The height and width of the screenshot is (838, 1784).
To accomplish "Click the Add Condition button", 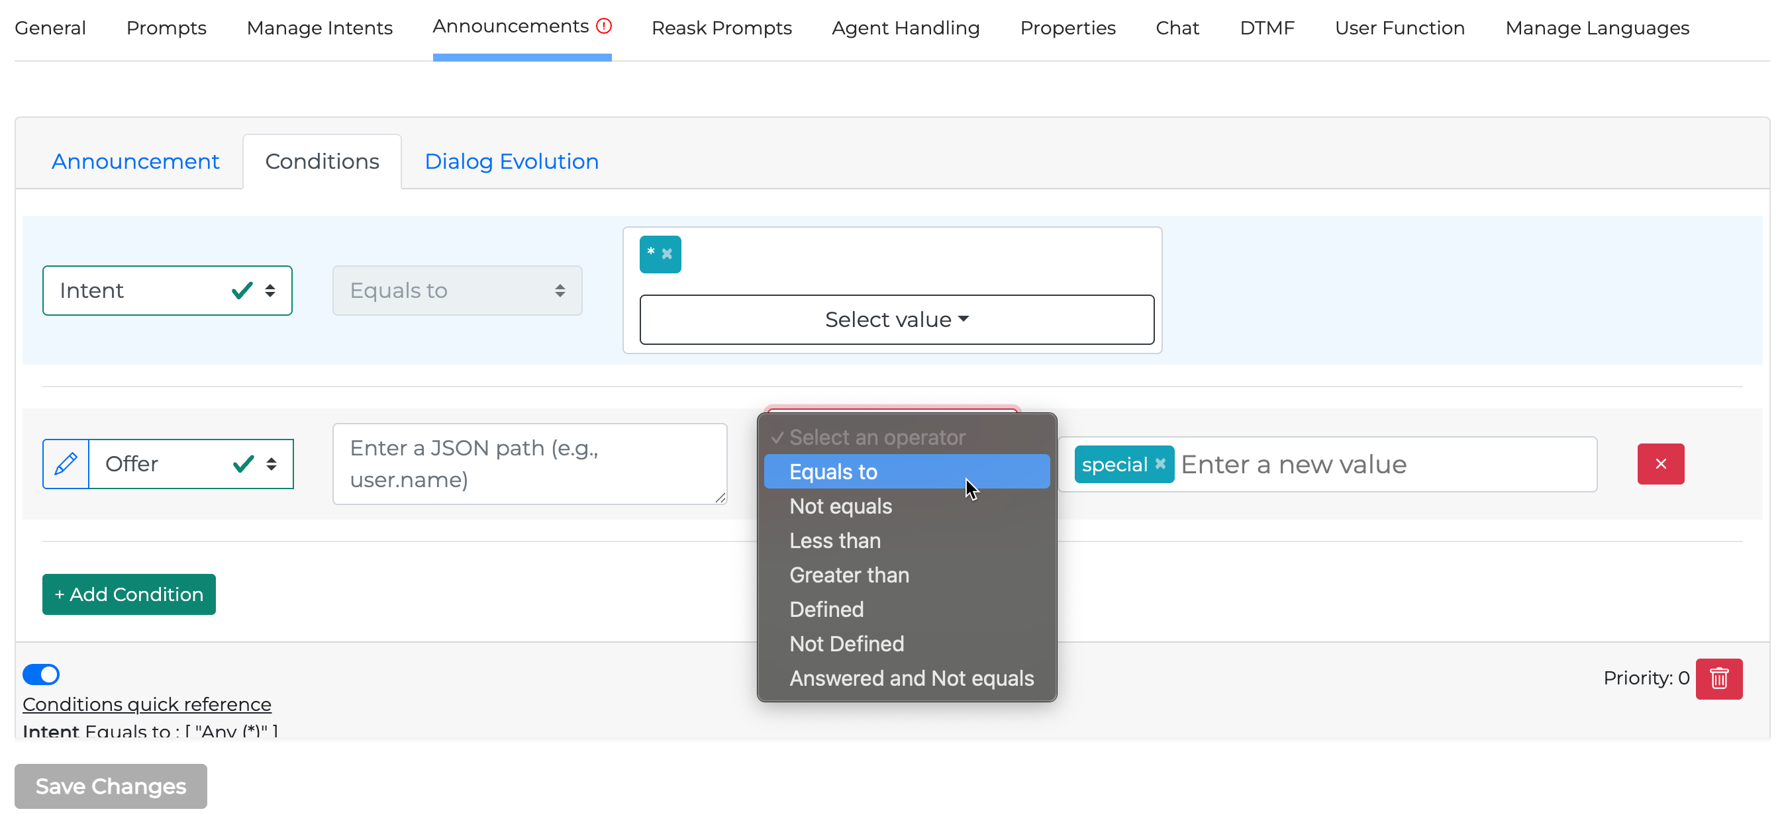I will (129, 594).
